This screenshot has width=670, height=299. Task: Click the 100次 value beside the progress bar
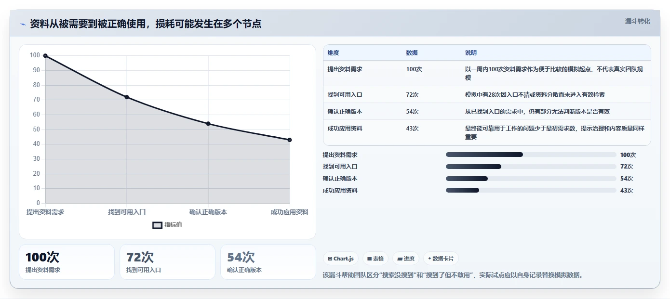(x=628, y=155)
